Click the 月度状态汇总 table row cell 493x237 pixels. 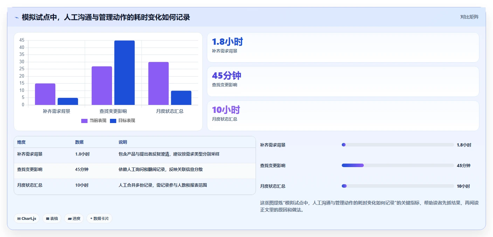tap(30, 185)
